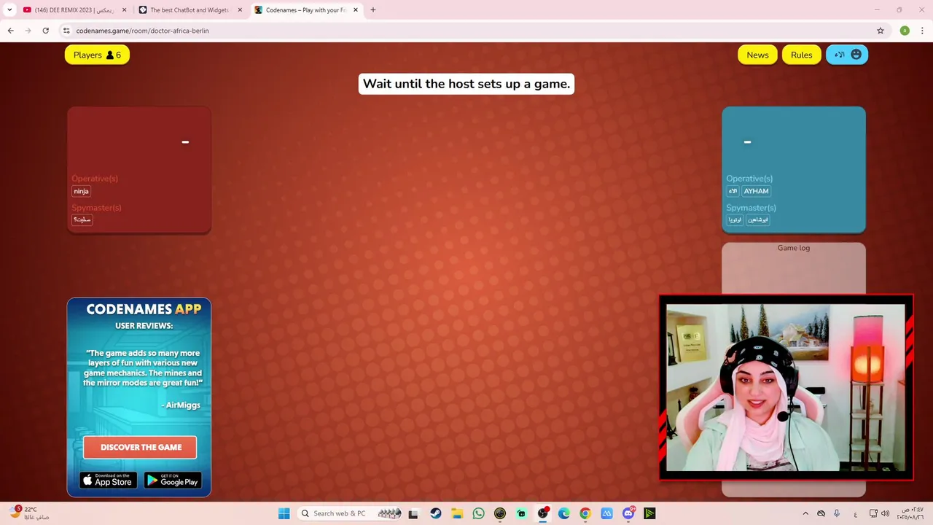The image size is (933, 525).
Task: Click the Game log panel header
Action: [793, 248]
